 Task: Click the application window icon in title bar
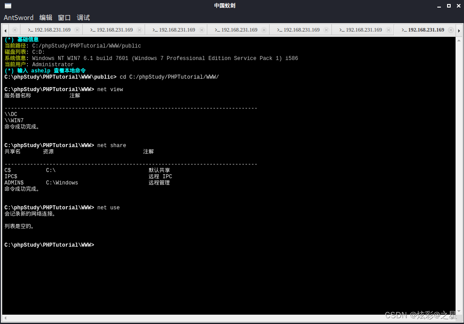[8, 6]
